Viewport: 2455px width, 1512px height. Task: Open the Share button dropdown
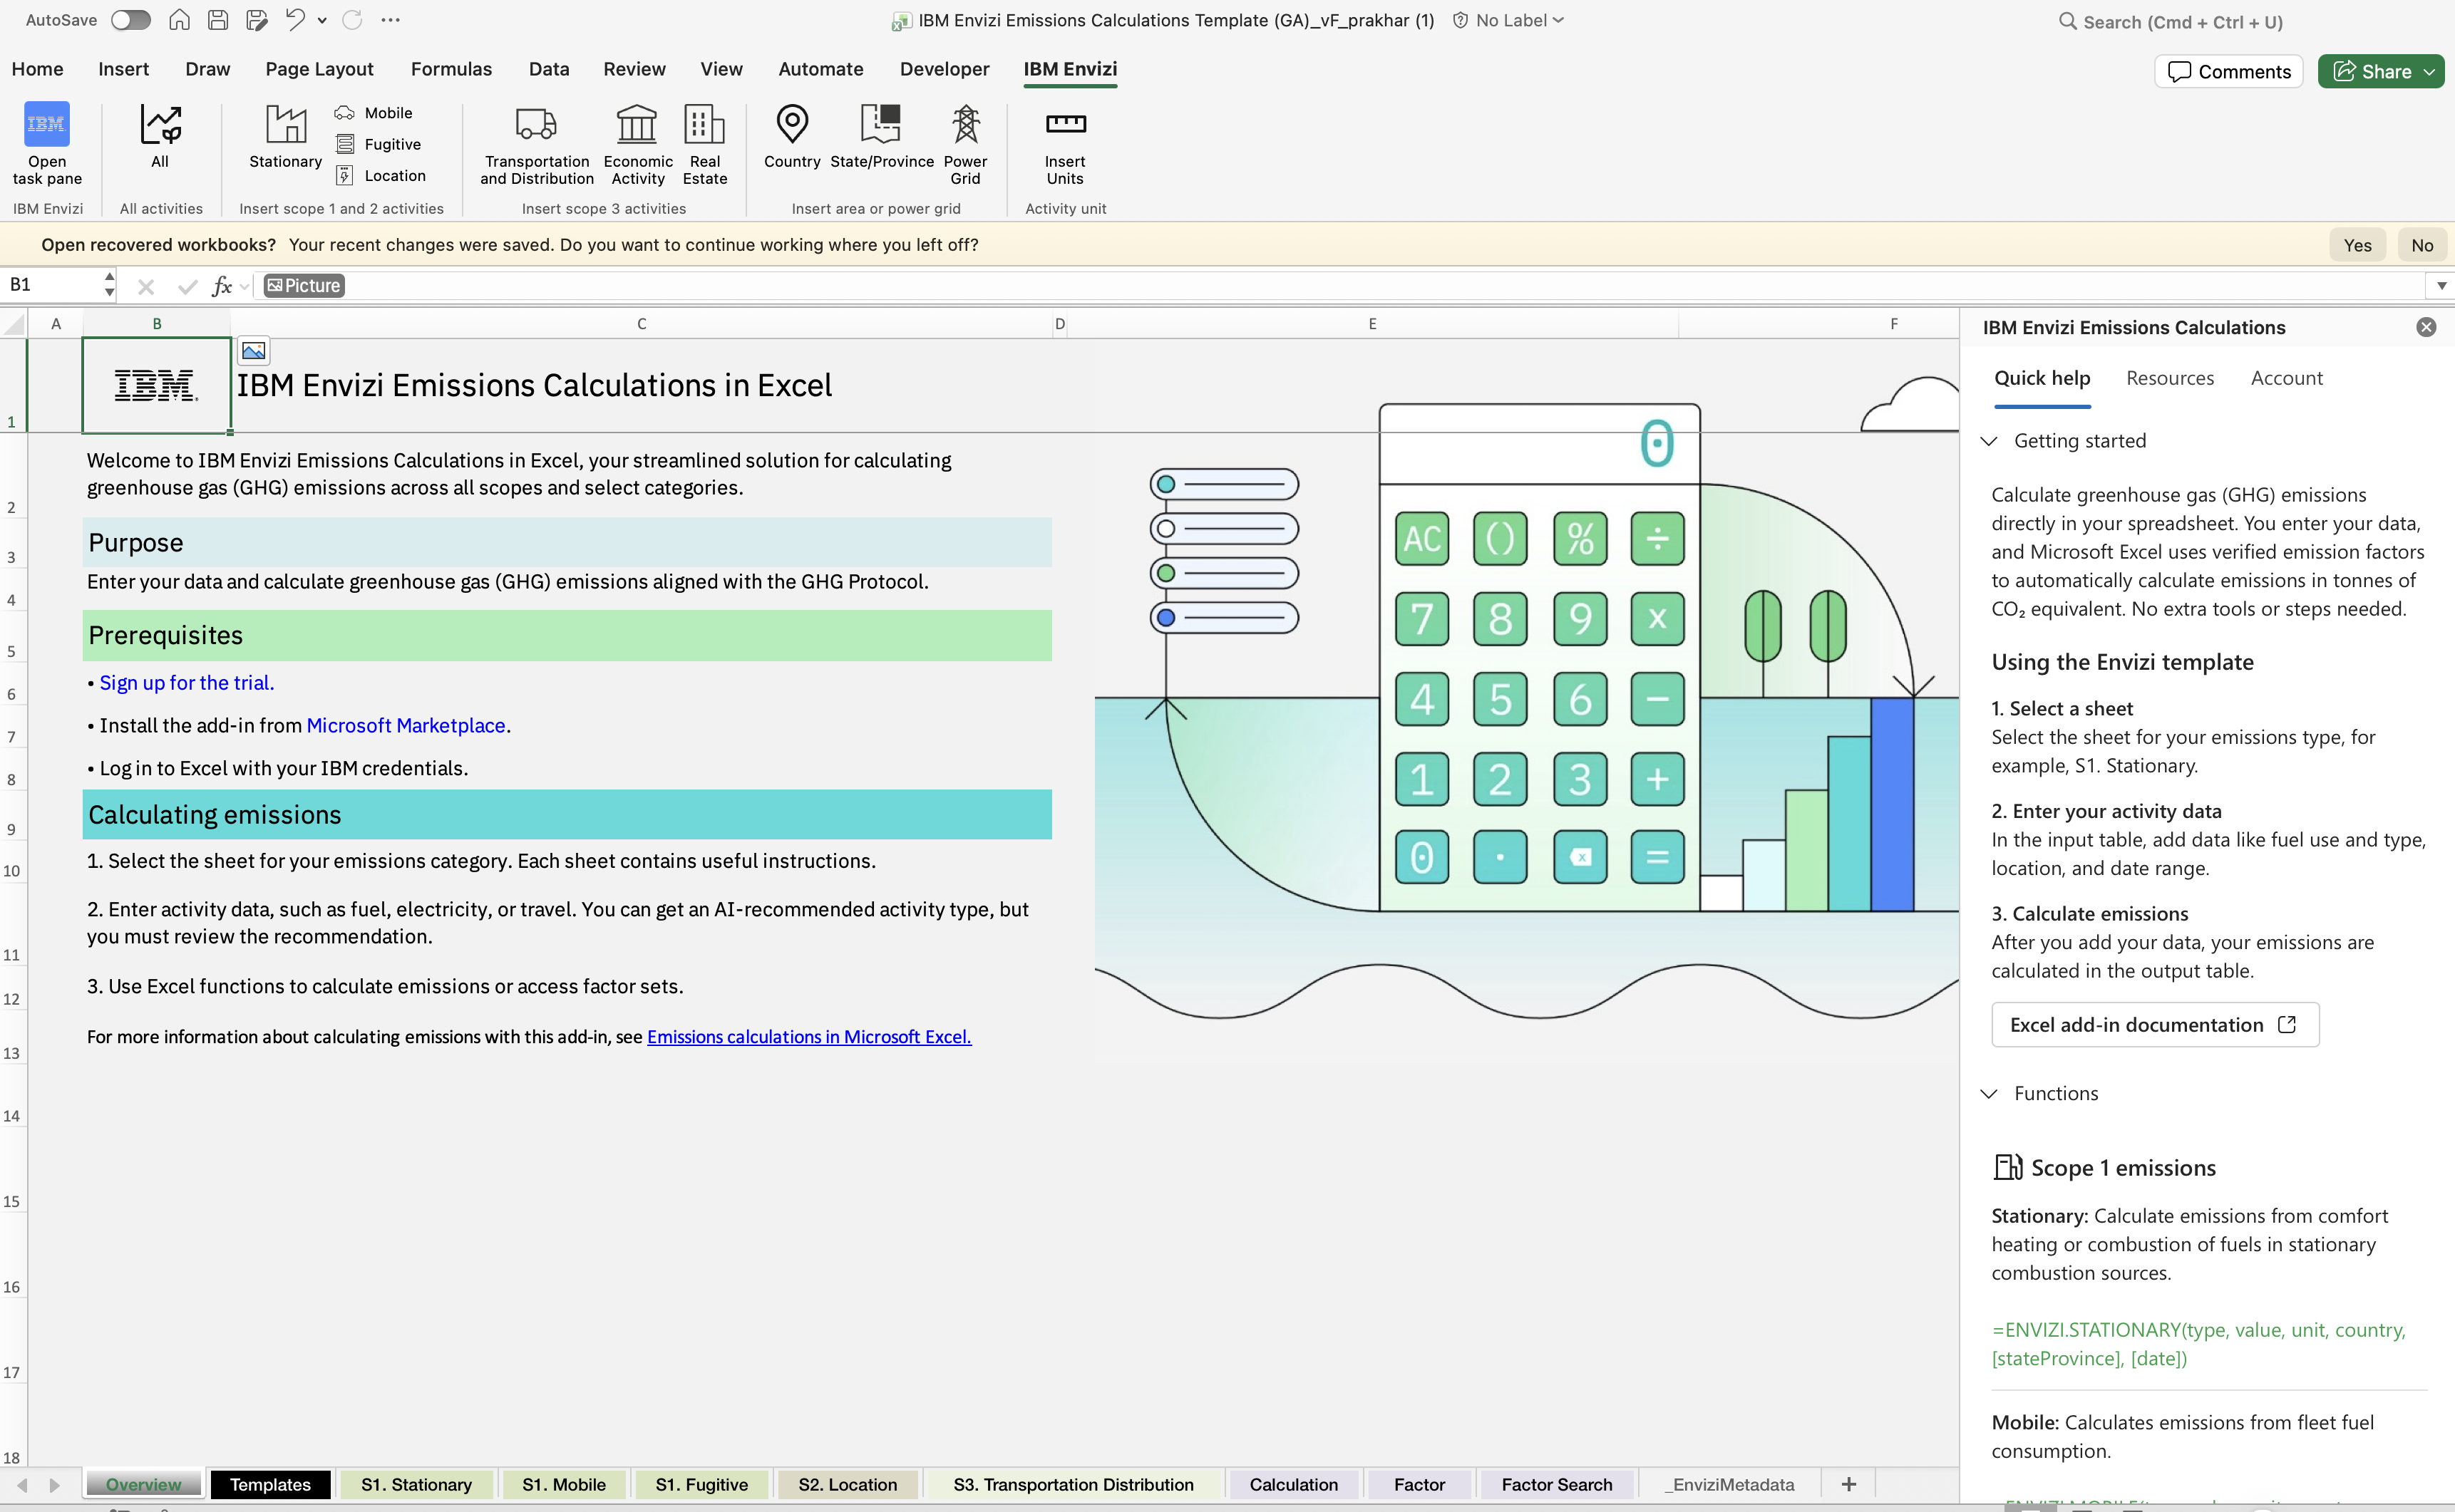pyautogui.click(x=2429, y=72)
